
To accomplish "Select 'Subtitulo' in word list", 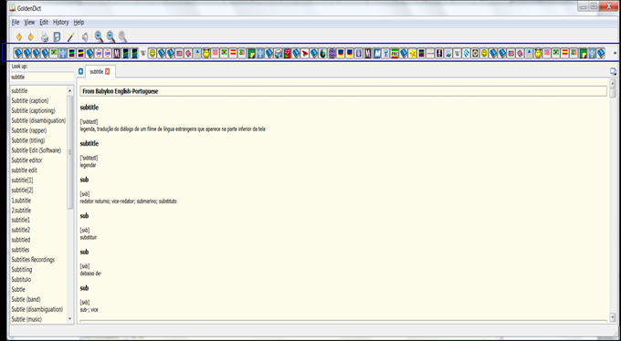I will point(21,279).
